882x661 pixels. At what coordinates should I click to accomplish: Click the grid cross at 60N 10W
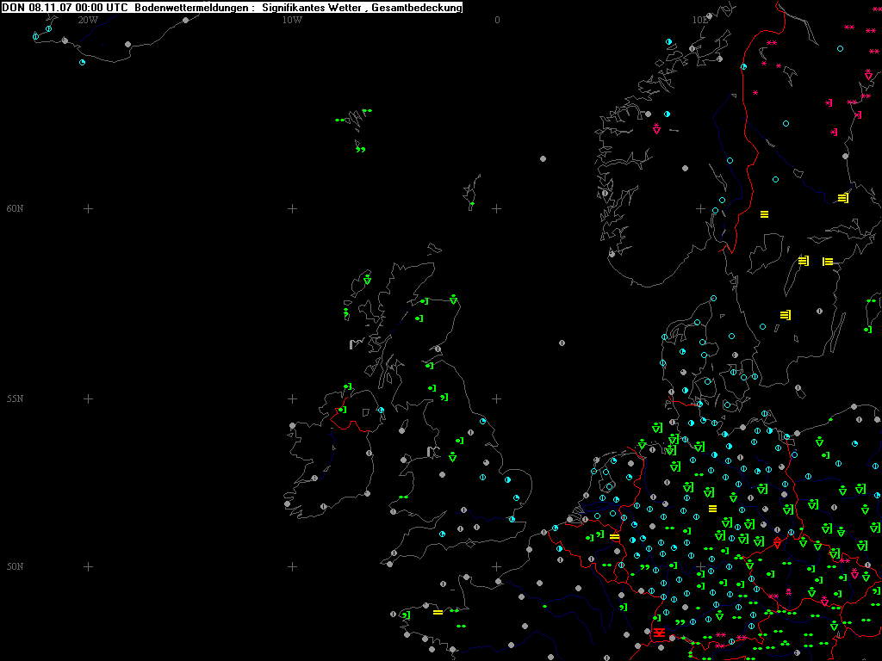pos(292,208)
